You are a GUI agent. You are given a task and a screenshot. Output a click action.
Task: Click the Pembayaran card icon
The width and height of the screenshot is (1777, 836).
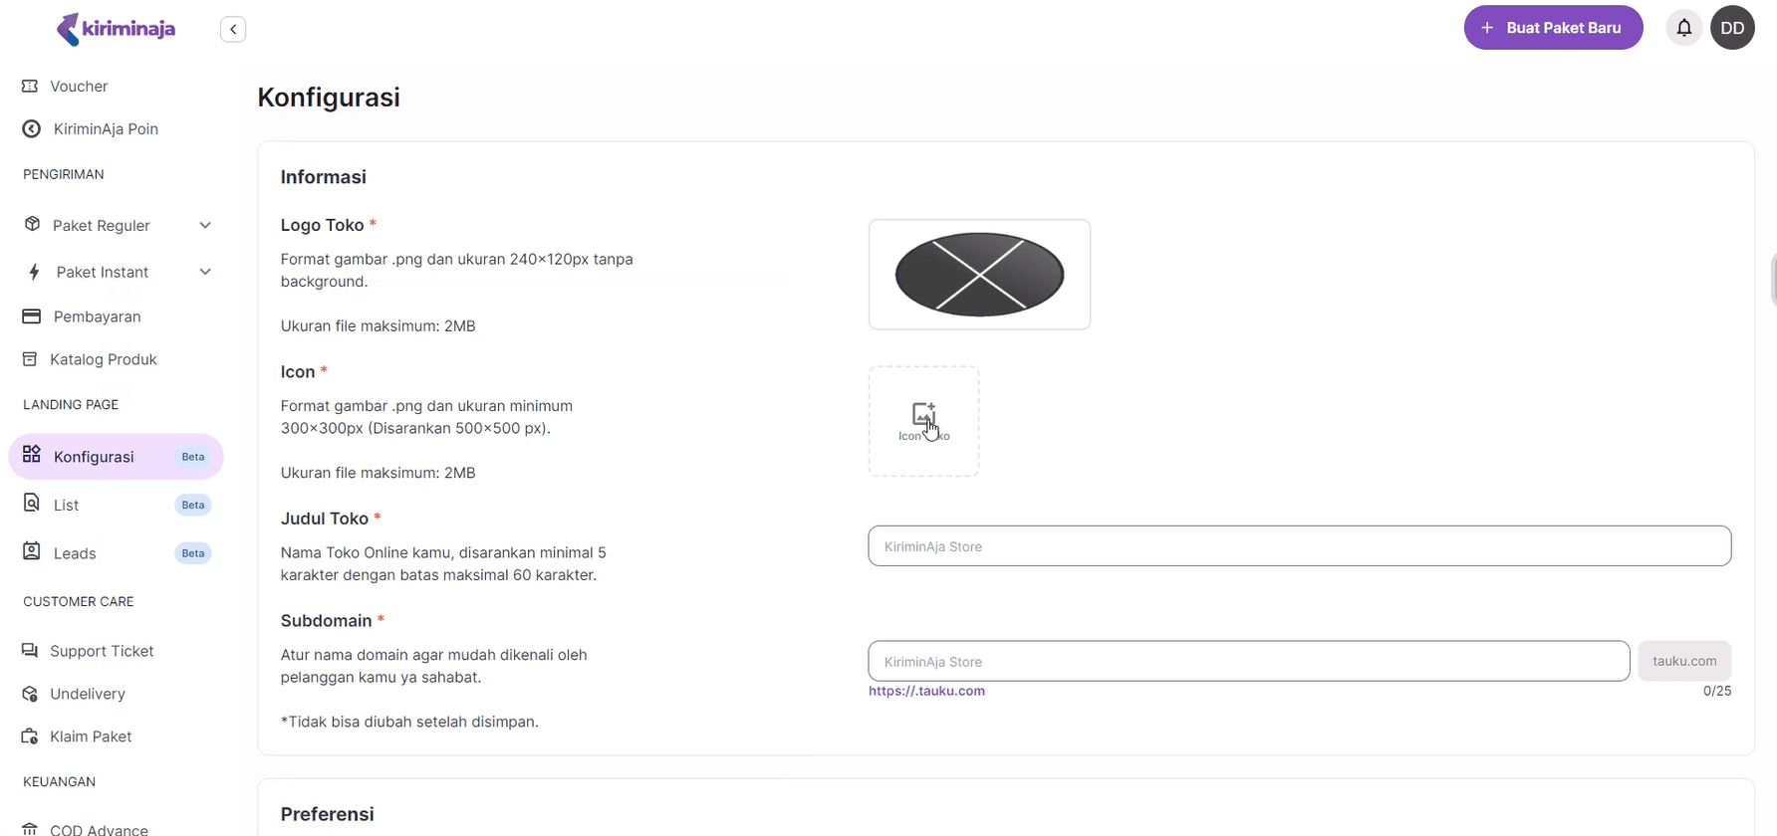point(32,316)
